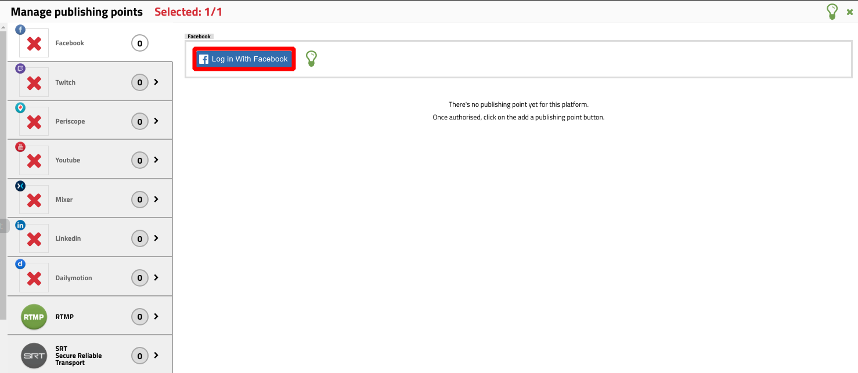Click "There's no publishing point yet" message

tap(518, 104)
